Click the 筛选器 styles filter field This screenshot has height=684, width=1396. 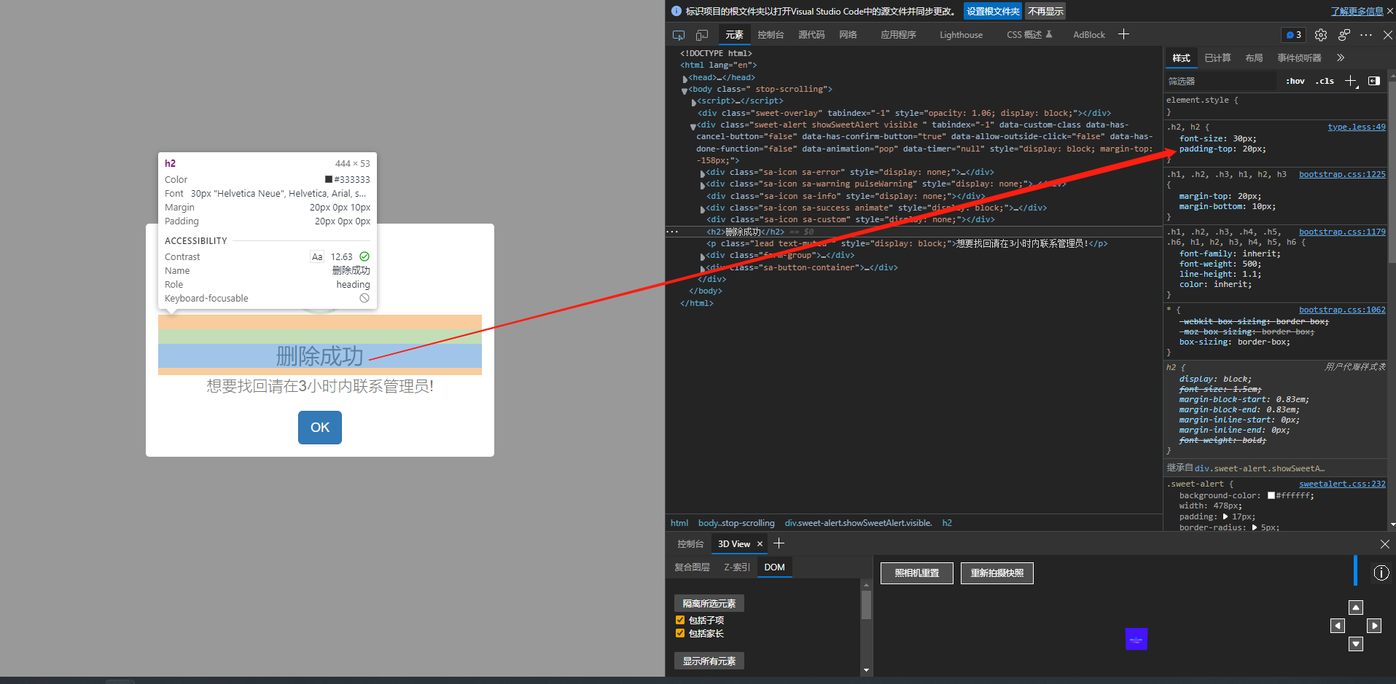[x=1220, y=81]
